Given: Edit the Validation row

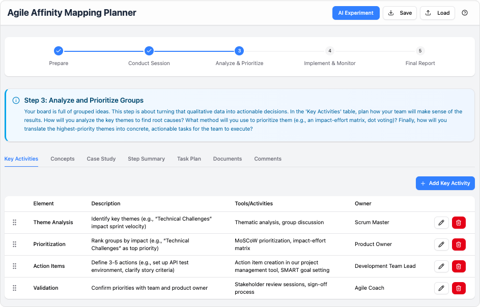Looking at the screenshot, I should [441, 288].
